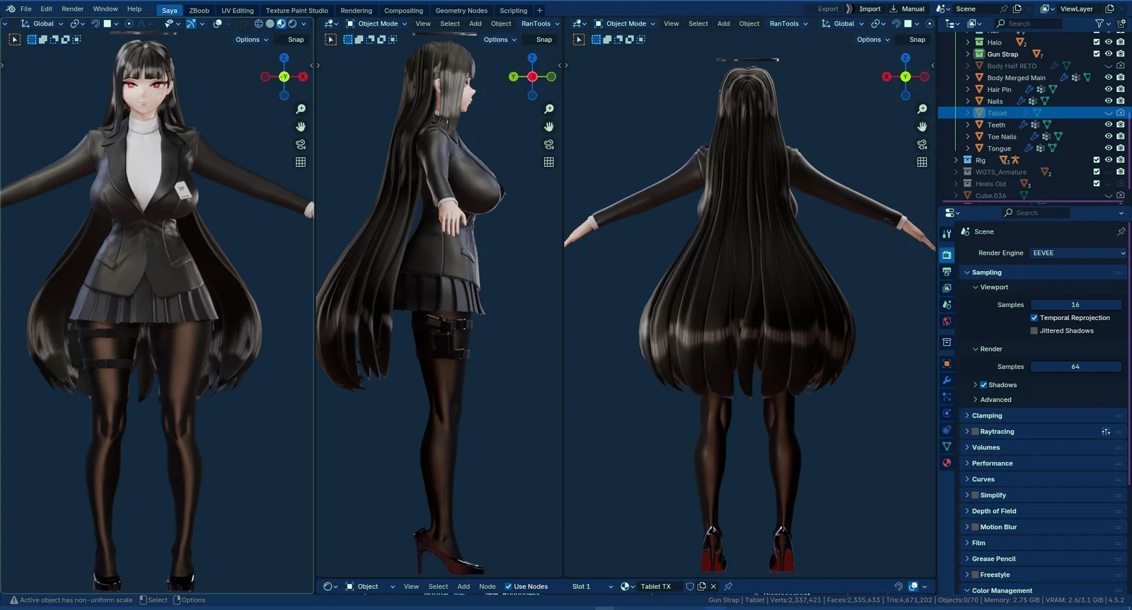Open the Render menu

point(73,9)
